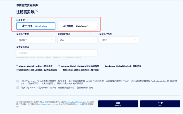Image resolution: width=183 pixels, height=114 pixels.
Task: Click the arrow of the account type dropdown
Action: pyautogui.click(x=52, y=40)
